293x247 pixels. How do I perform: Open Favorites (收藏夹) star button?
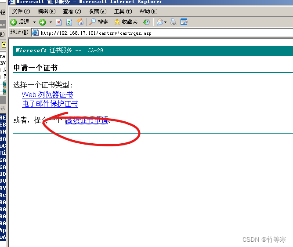126,22
